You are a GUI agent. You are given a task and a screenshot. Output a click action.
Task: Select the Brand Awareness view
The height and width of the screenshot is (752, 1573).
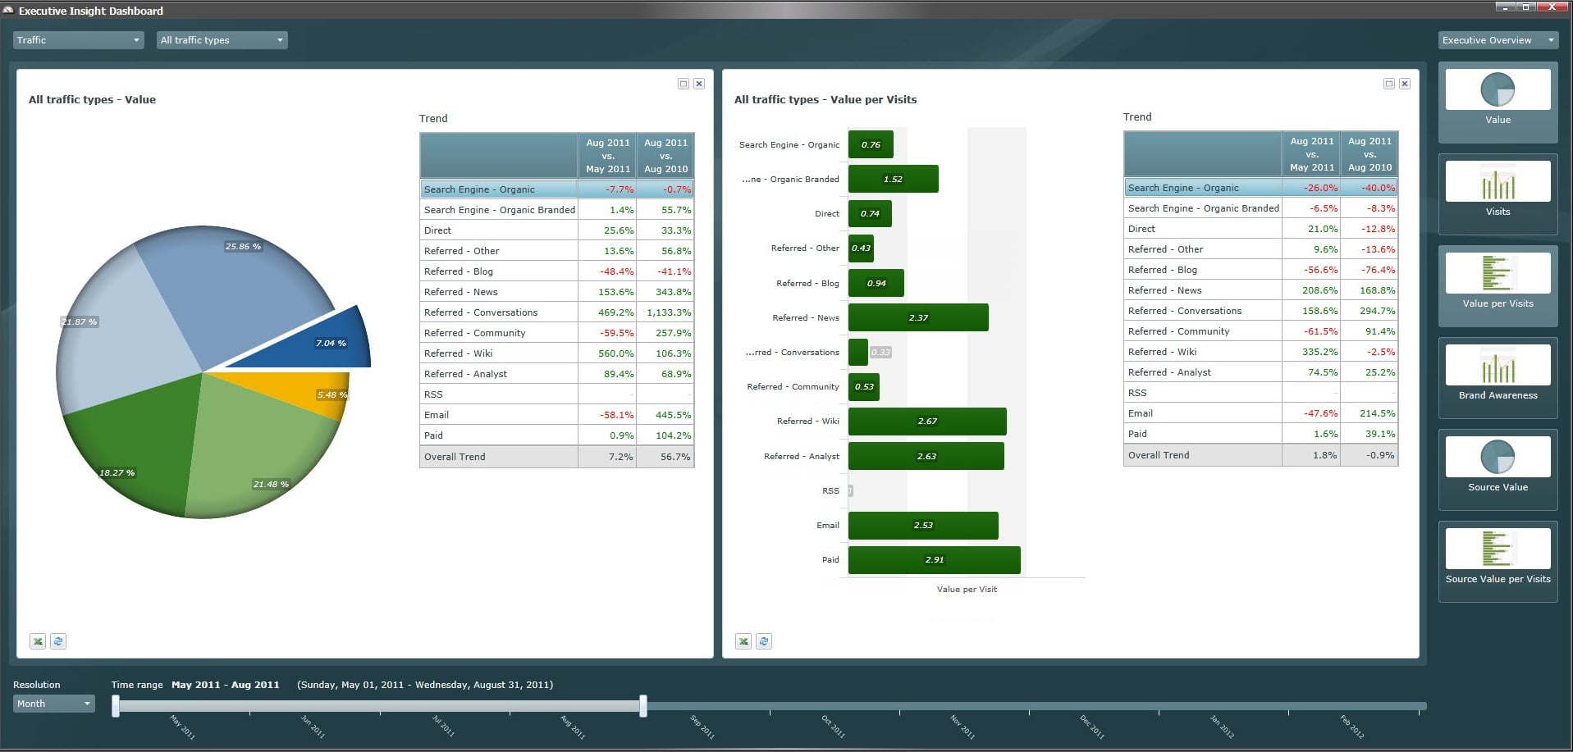click(x=1498, y=366)
